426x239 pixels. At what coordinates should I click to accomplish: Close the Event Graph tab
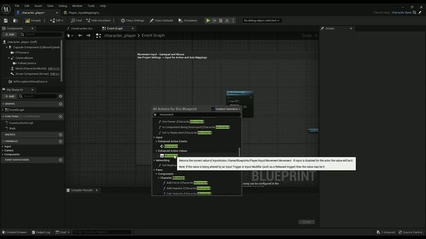click(x=132, y=29)
